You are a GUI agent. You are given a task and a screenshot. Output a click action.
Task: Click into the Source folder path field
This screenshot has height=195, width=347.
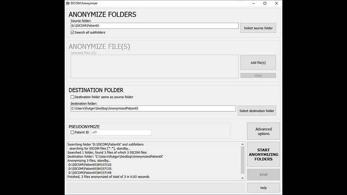pos(154,26)
